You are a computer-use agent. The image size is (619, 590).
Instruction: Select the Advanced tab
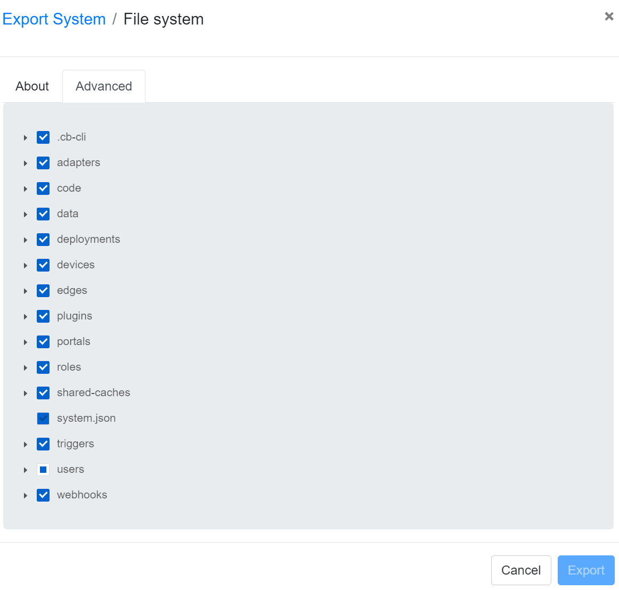(104, 86)
